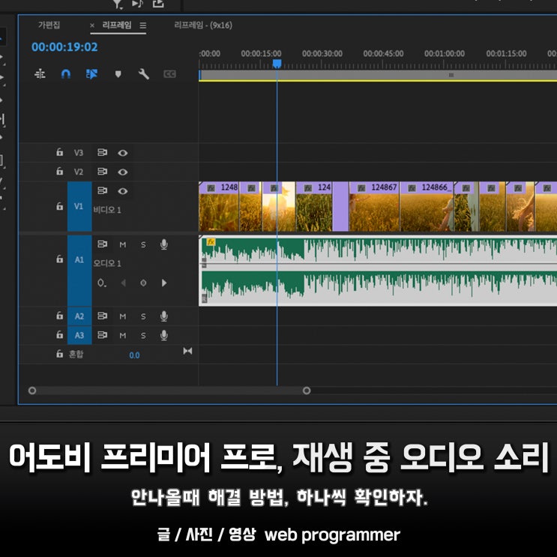Open timeline display settings wrench
557x557 pixels.
[x=143, y=74]
